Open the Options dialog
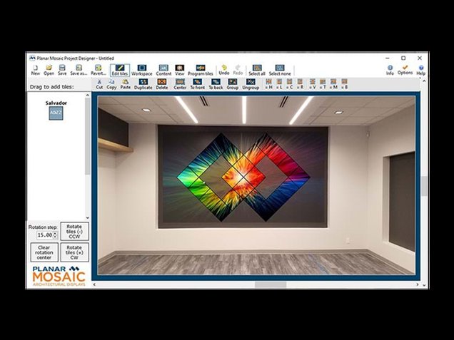The image size is (454, 340). 405,70
